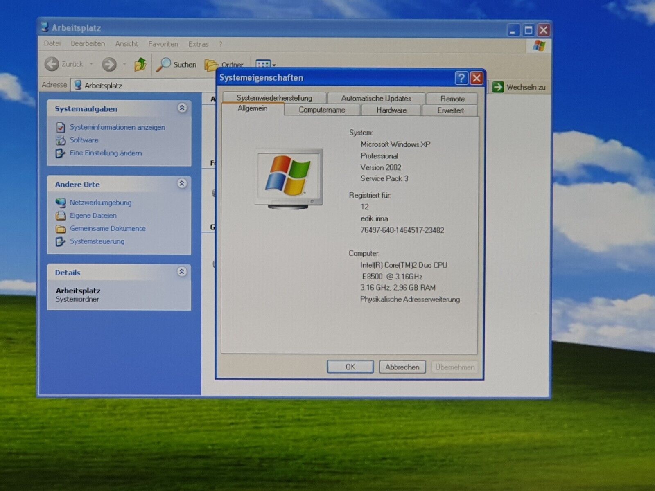This screenshot has width=655, height=491.
Task: Collapse the Systemaufgaben panel
Action: click(x=182, y=108)
